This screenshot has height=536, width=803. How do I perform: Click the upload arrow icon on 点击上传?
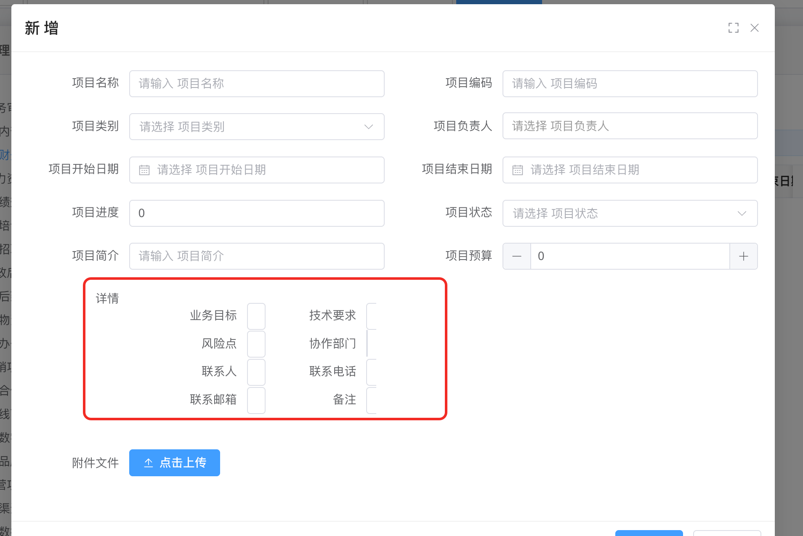[x=149, y=463]
